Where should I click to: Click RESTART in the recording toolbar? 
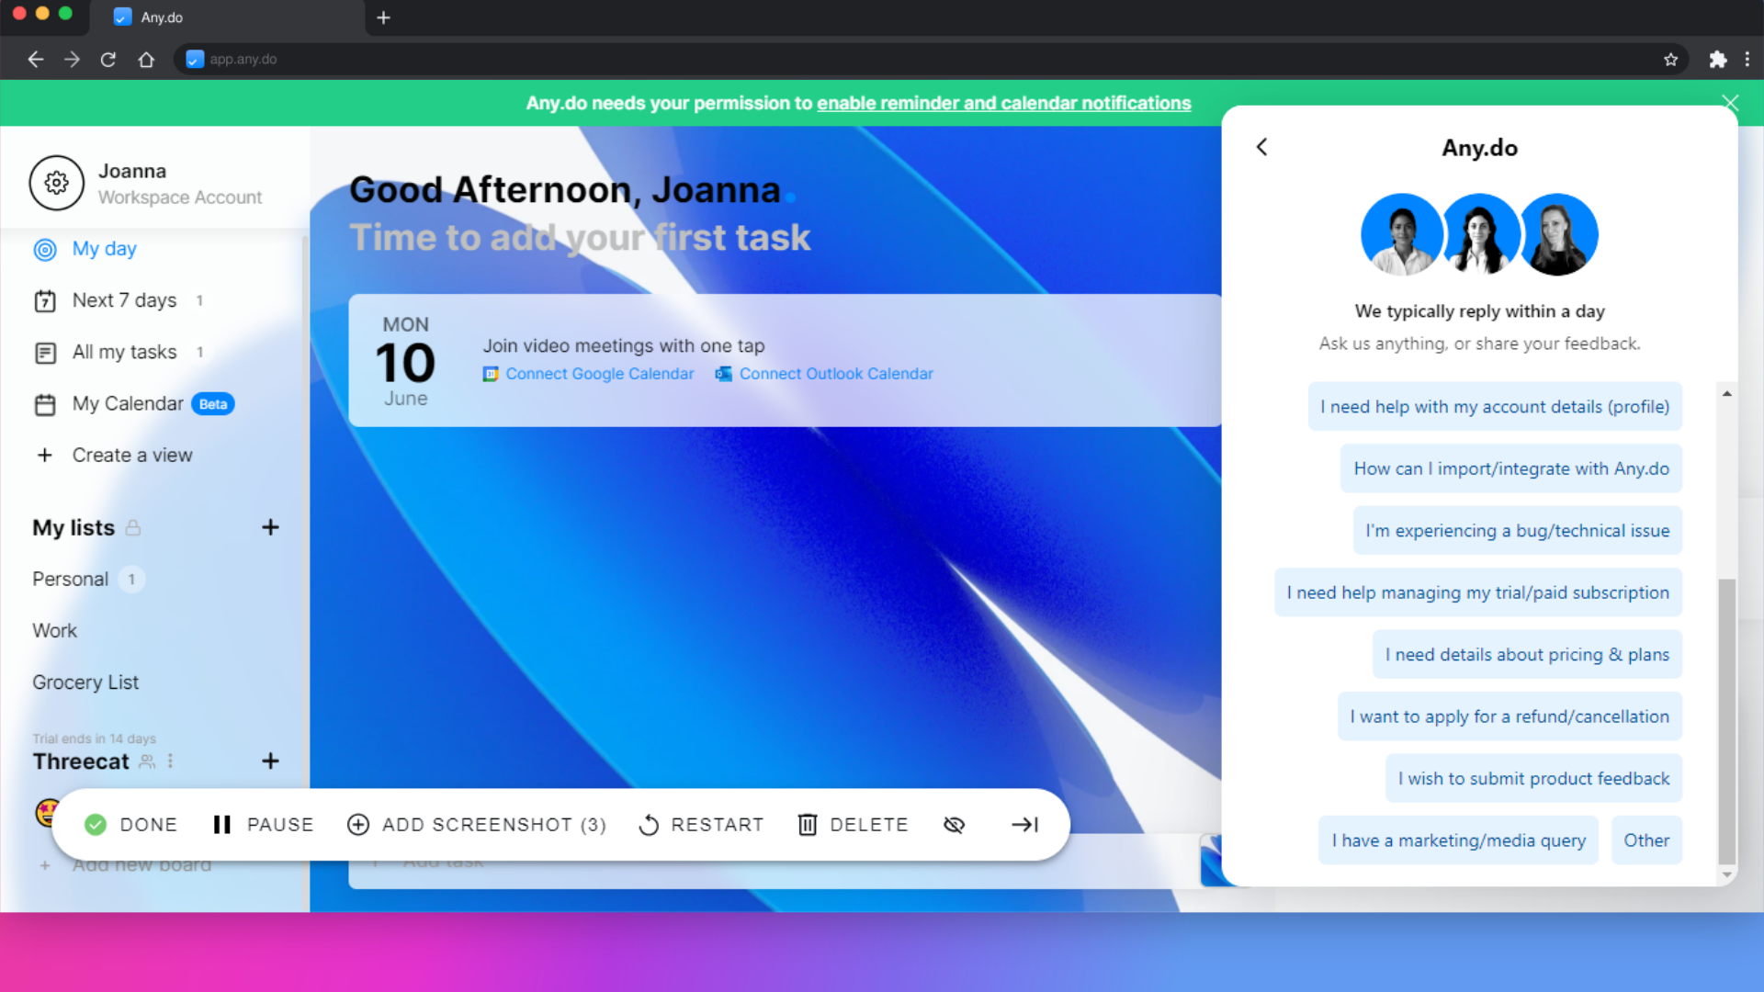point(701,825)
